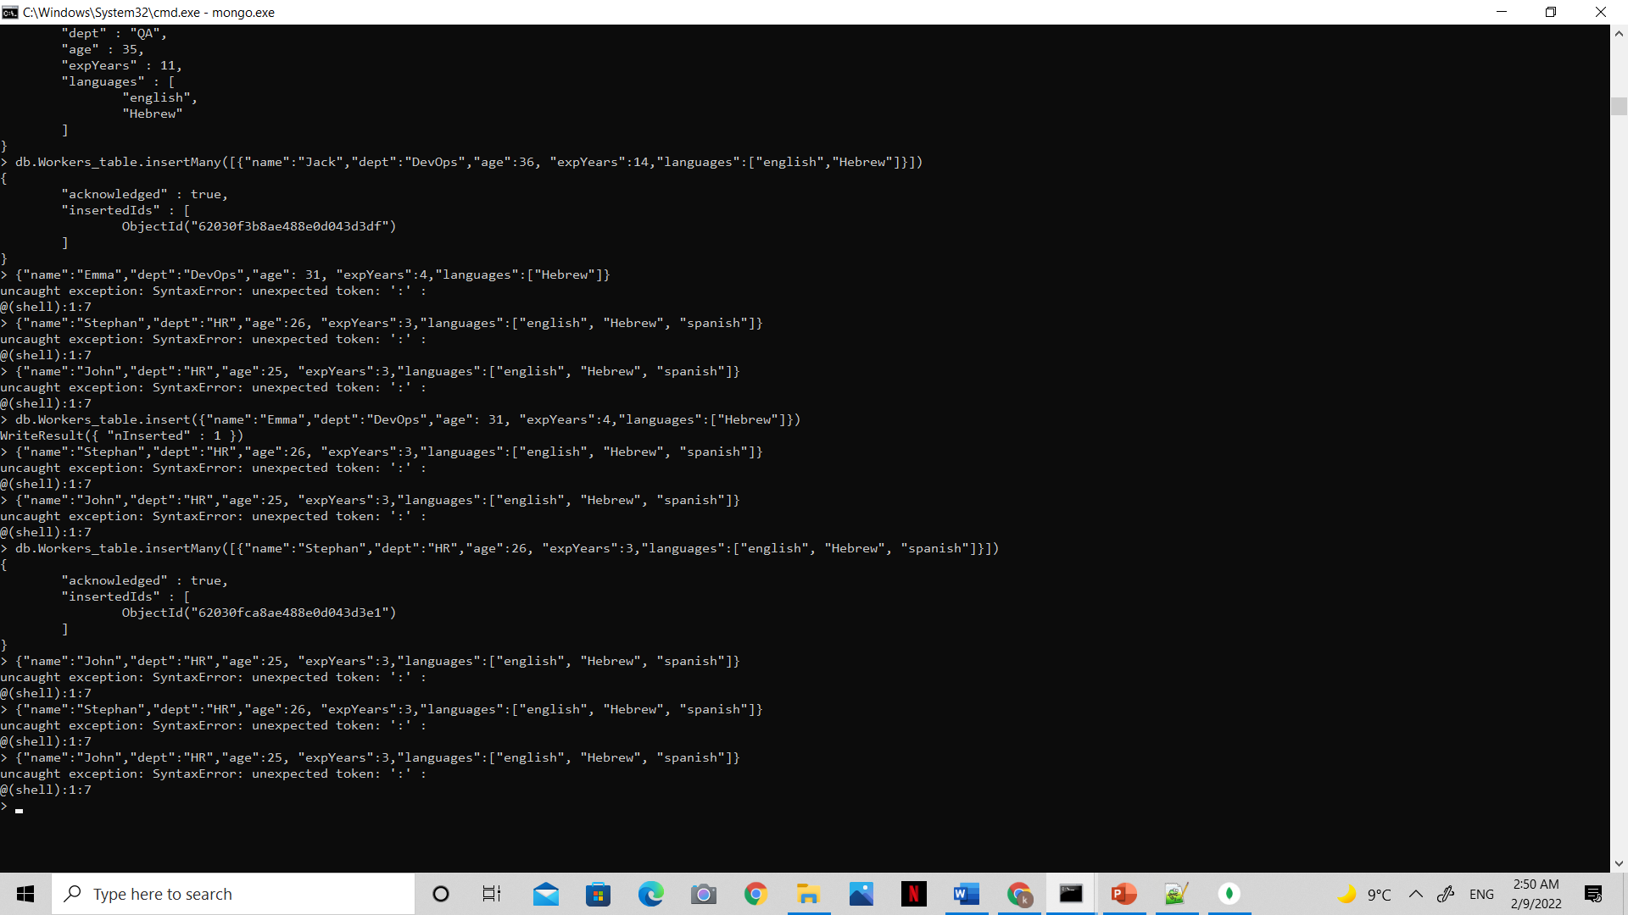Launch the Mail app from taskbar
1628x915 pixels.
(x=545, y=894)
